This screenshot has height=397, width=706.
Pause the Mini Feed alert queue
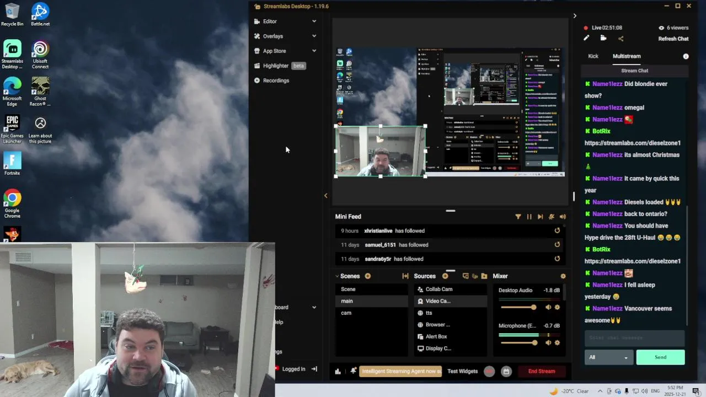tap(529, 217)
